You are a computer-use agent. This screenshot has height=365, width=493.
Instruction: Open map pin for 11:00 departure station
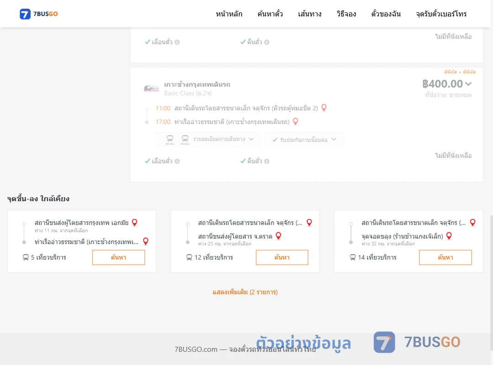pos(324,108)
